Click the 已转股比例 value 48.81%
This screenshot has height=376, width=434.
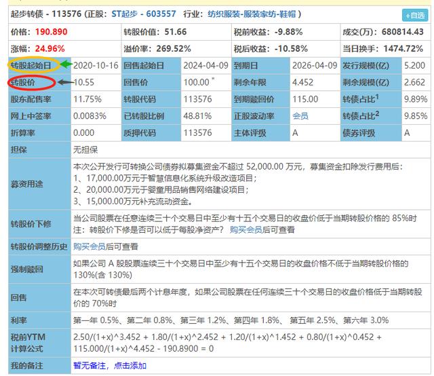[197, 116]
